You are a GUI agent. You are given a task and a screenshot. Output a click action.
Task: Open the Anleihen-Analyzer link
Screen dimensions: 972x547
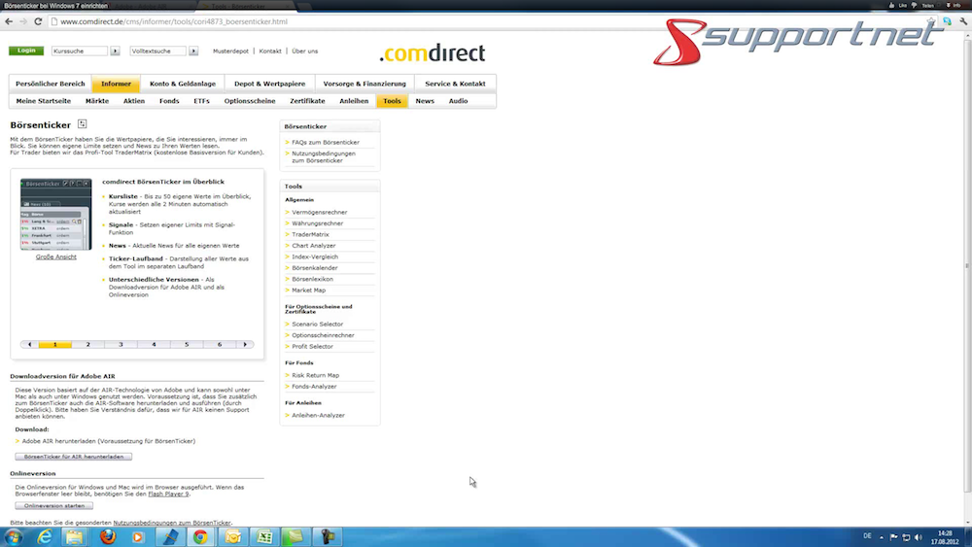coord(318,416)
